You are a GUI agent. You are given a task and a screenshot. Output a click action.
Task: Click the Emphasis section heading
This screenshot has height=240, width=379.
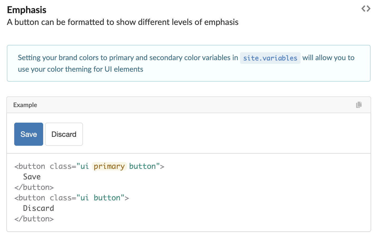pos(27,10)
